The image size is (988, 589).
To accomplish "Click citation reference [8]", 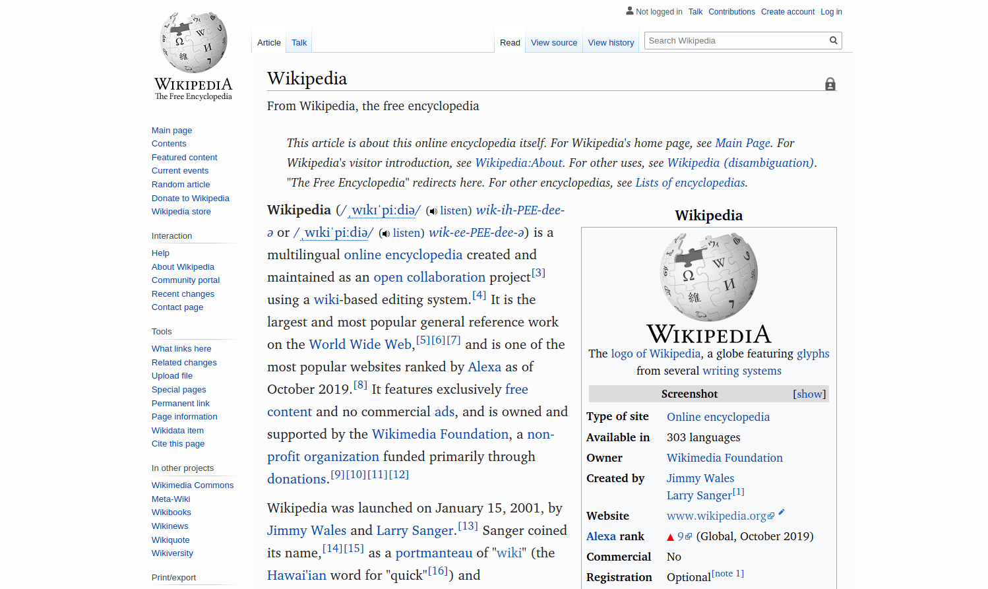I will pos(360,385).
